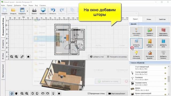This screenshot has height=96, width=171.
Task: Open the Справка menu
Action: click(x=42, y=5)
